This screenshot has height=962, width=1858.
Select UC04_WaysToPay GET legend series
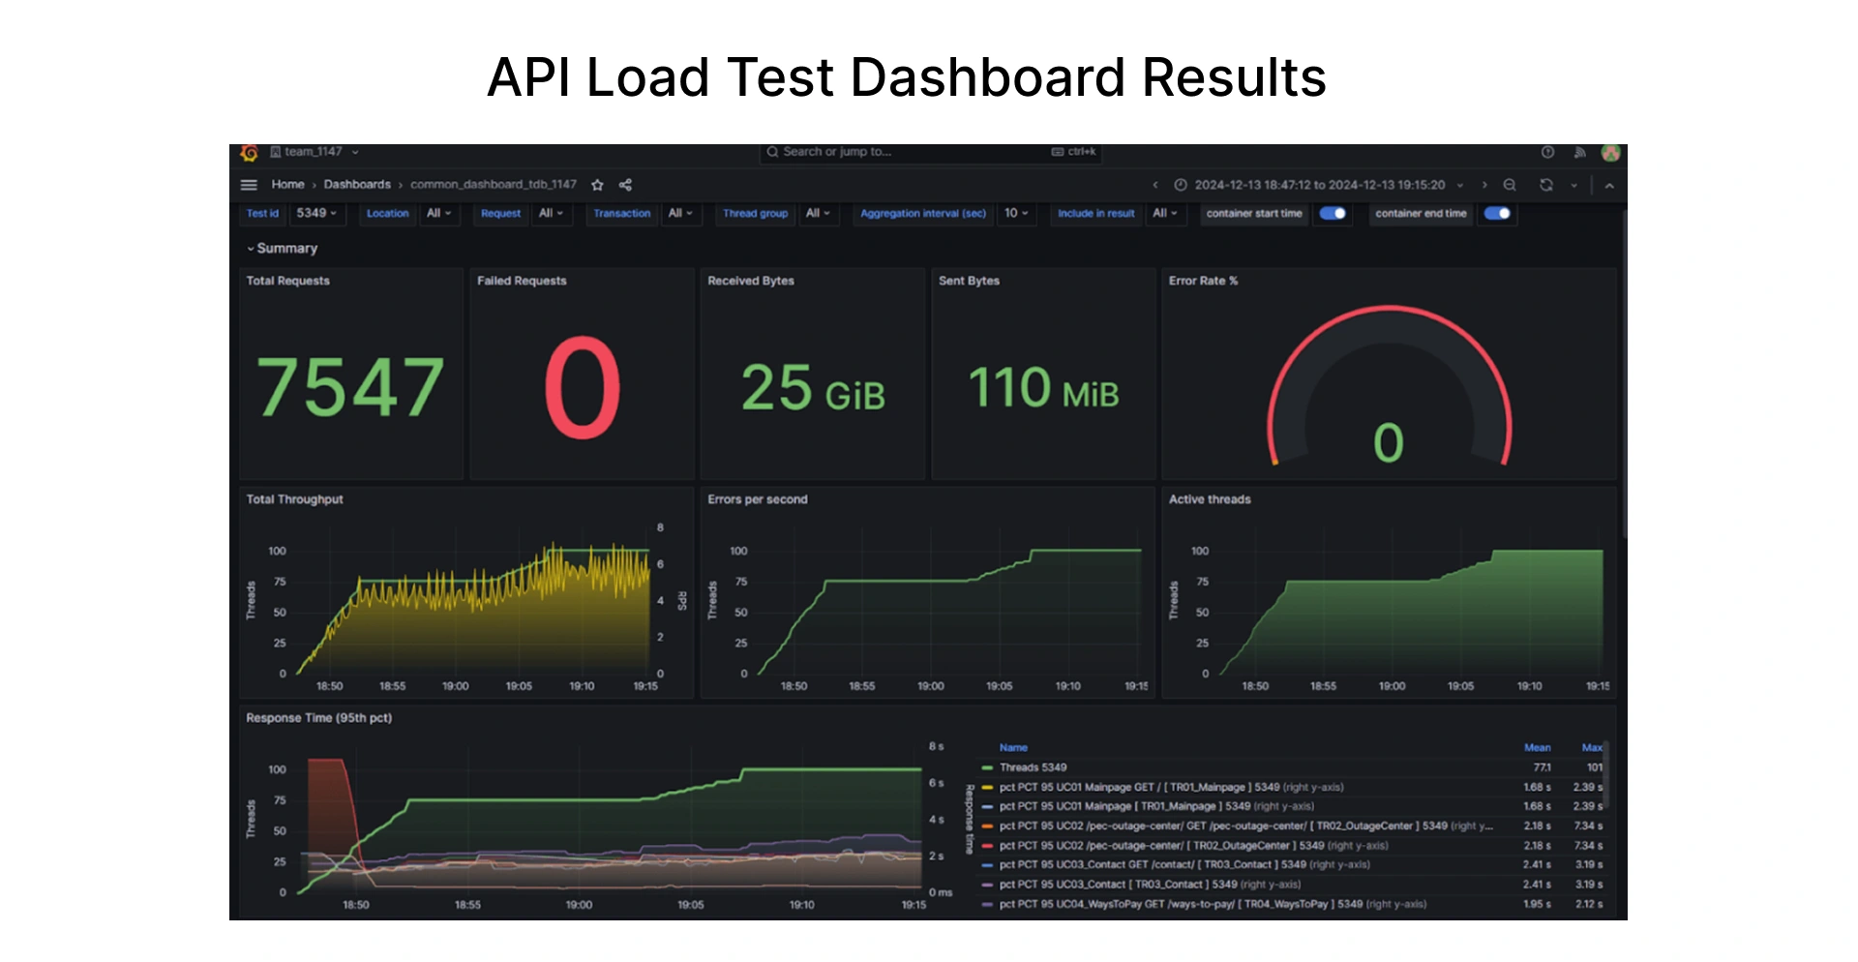(x=1213, y=905)
